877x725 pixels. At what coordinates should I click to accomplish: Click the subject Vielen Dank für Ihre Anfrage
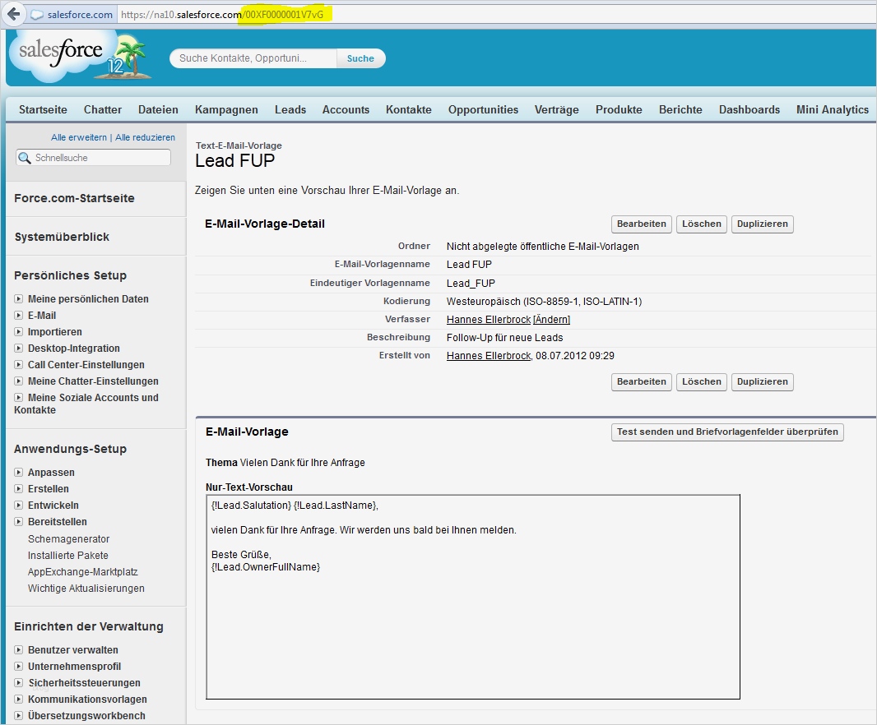pos(303,463)
